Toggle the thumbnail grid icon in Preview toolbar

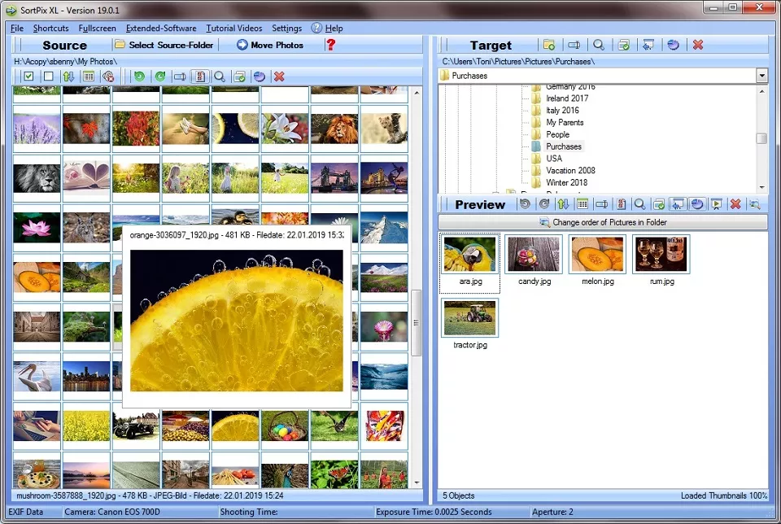point(582,204)
